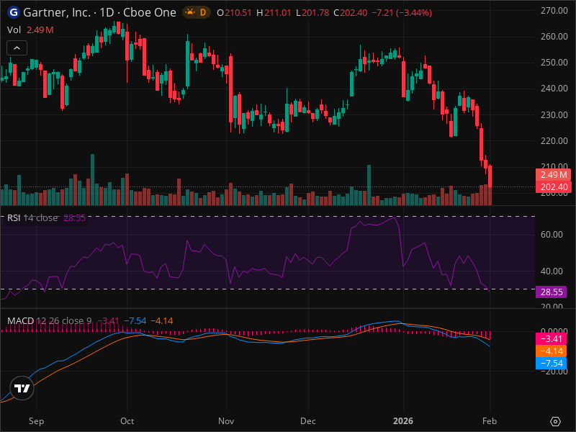Open chart settings hexagon icon near time axis
The image size is (576, 432).
point(555,421)
